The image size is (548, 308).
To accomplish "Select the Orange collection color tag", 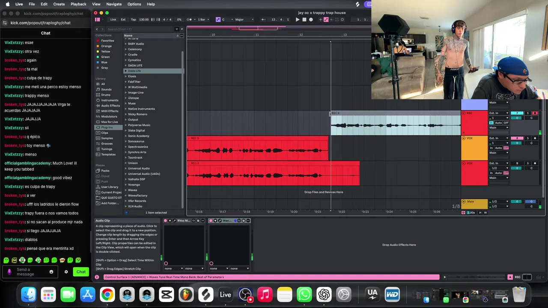I will [106, 46].
